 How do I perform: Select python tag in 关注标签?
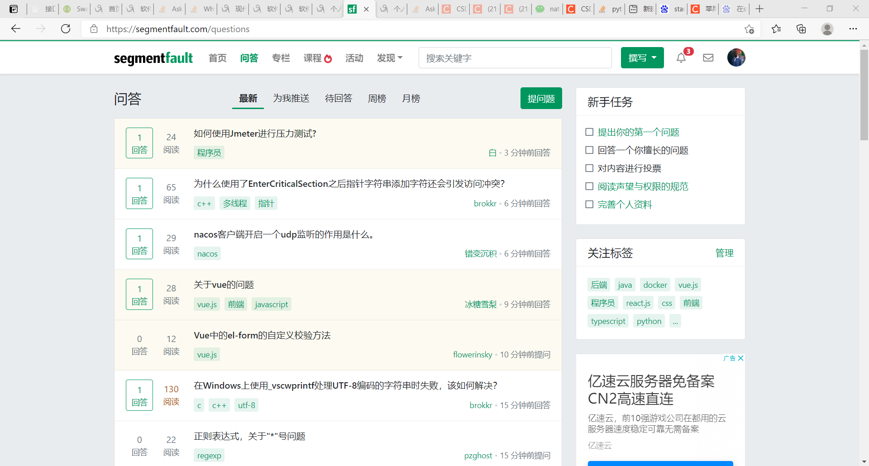(x=649, y=321)
